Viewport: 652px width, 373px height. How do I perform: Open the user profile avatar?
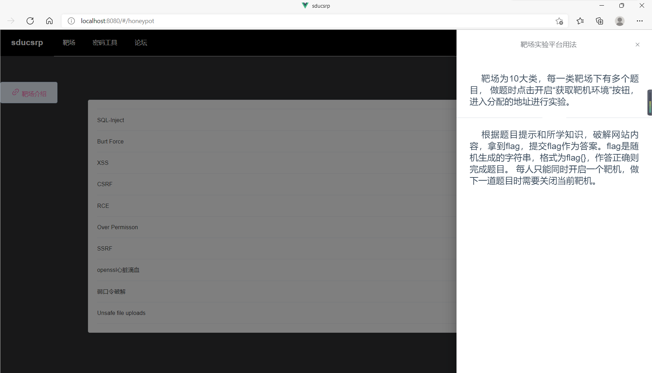[x=619, y=21]
